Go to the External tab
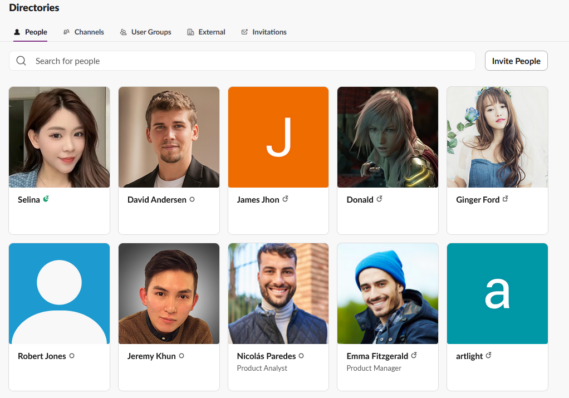Viewport: 569px width, 398px height. pos(207,32)
